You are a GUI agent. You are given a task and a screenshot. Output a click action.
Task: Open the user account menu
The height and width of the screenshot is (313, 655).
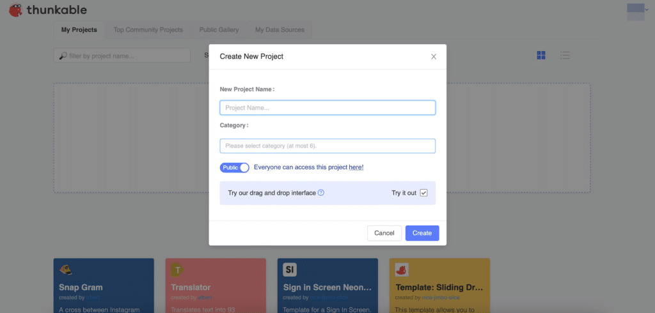pos(635,11)
